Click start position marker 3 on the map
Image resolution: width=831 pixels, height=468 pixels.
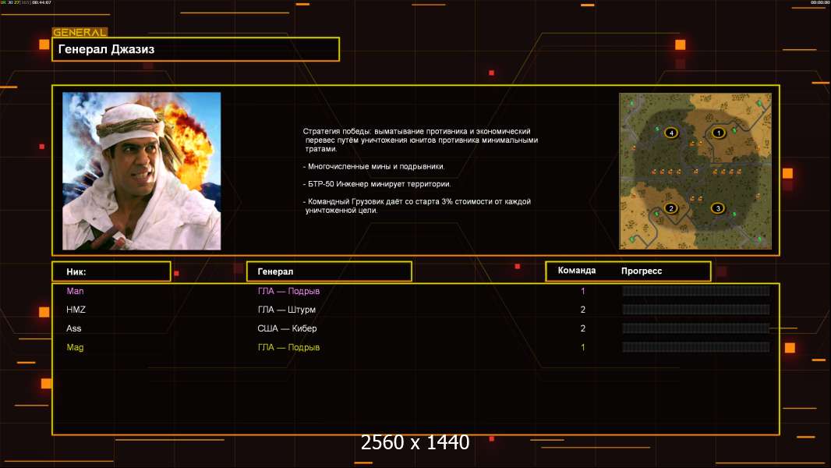point(718,208)
